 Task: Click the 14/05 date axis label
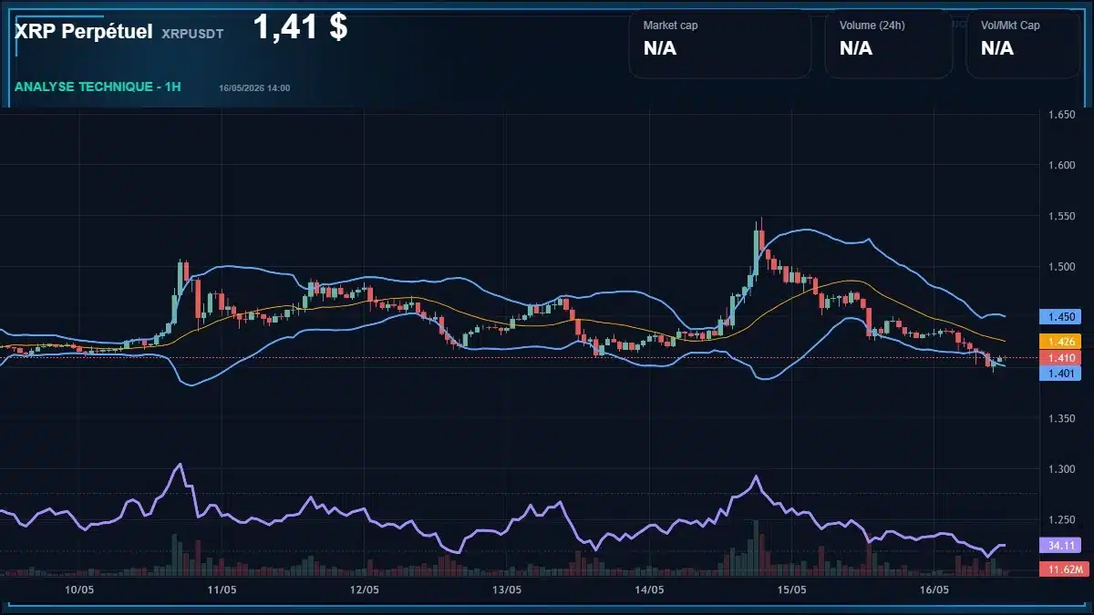click(648, 589)
